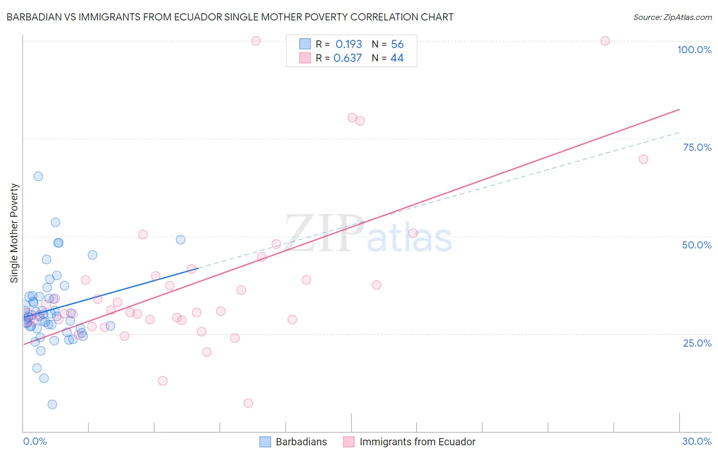Click the Barbadians blue legend swatch

tap(265, 442)
